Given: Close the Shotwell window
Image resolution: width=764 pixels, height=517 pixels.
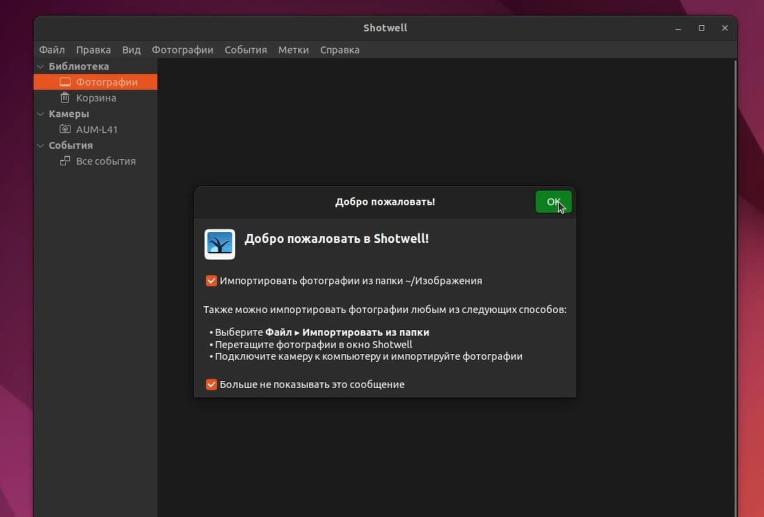Looking at the screenshot, I should click(724, 28).
